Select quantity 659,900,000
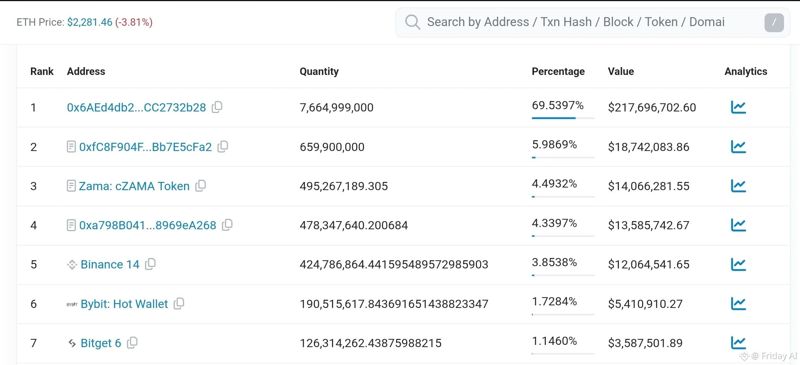800x365 pixels. click(332, 147)
